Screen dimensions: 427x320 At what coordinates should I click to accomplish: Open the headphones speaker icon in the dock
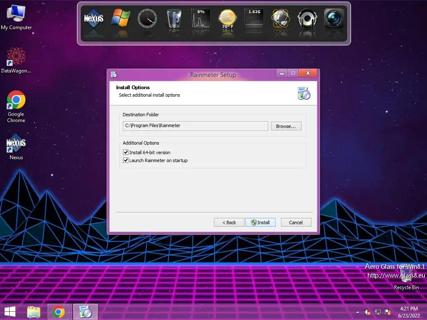coord(307,18)
